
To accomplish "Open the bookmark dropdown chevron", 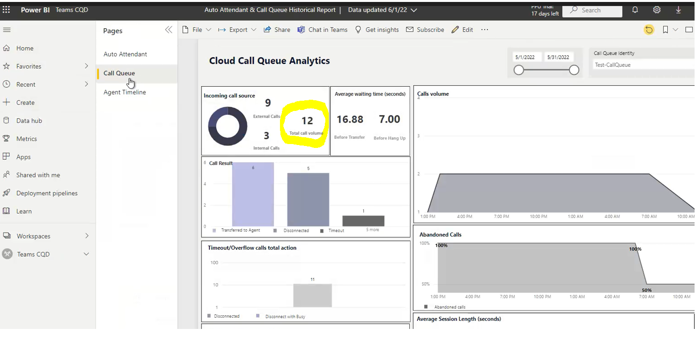I will point(676,30).
